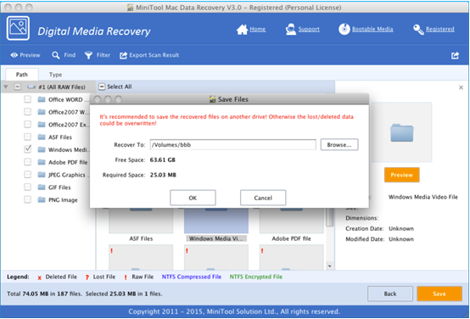
Task: Click the Adobe PDF file folder icon in tree
Action: pos(42,162)
